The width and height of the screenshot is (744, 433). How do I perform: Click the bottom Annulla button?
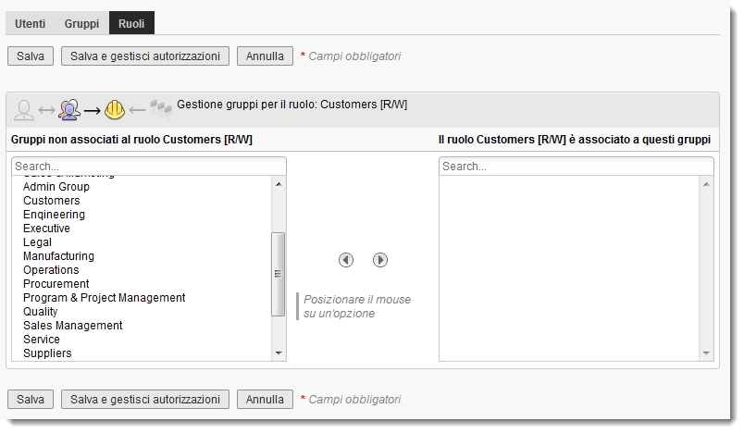click(265, 400)
